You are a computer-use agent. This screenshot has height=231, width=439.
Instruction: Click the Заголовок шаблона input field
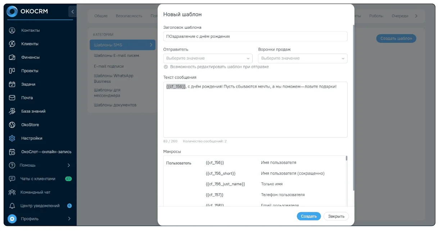pos(255,36)
